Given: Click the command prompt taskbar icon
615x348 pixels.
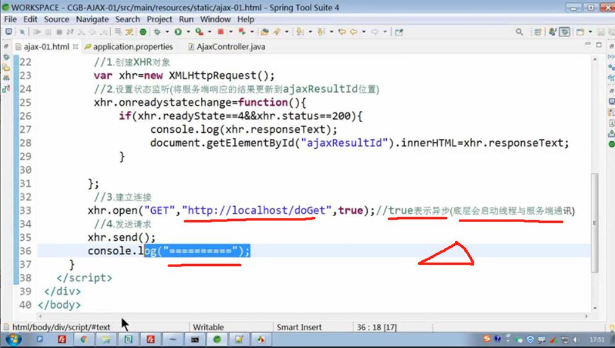Looking at the screenshot, I should [x=195, y=339].
